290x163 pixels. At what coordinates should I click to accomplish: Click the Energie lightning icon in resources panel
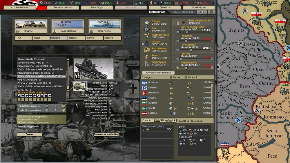[x=147, y=23]
